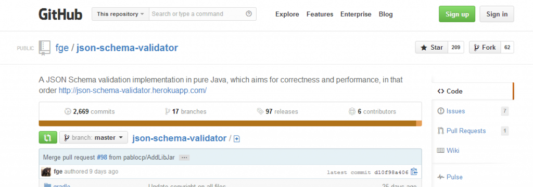Click fge's avatar thumbnail
The image size is (533, 187).
[46, 172]
